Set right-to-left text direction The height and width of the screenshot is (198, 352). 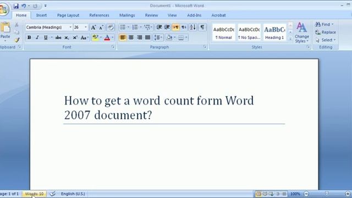click(184, 27)
